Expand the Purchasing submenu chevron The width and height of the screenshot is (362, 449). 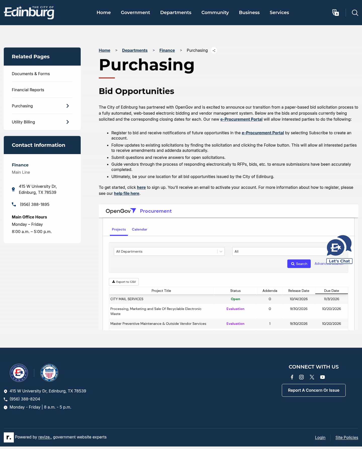67,106
